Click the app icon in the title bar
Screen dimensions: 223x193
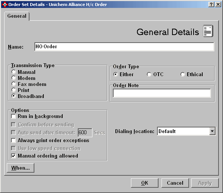point(5,5)
